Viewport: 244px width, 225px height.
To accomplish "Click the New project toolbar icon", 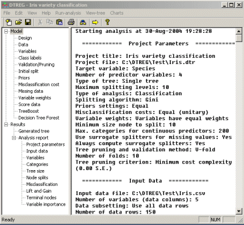I will tap(9, 22).
